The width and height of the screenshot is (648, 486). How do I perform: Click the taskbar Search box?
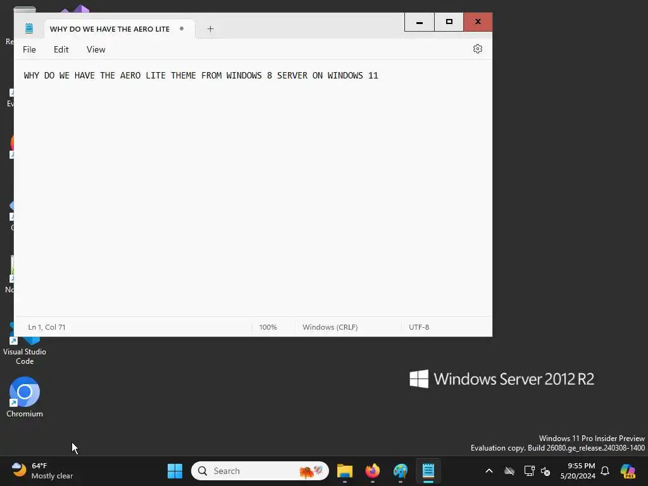260,471
